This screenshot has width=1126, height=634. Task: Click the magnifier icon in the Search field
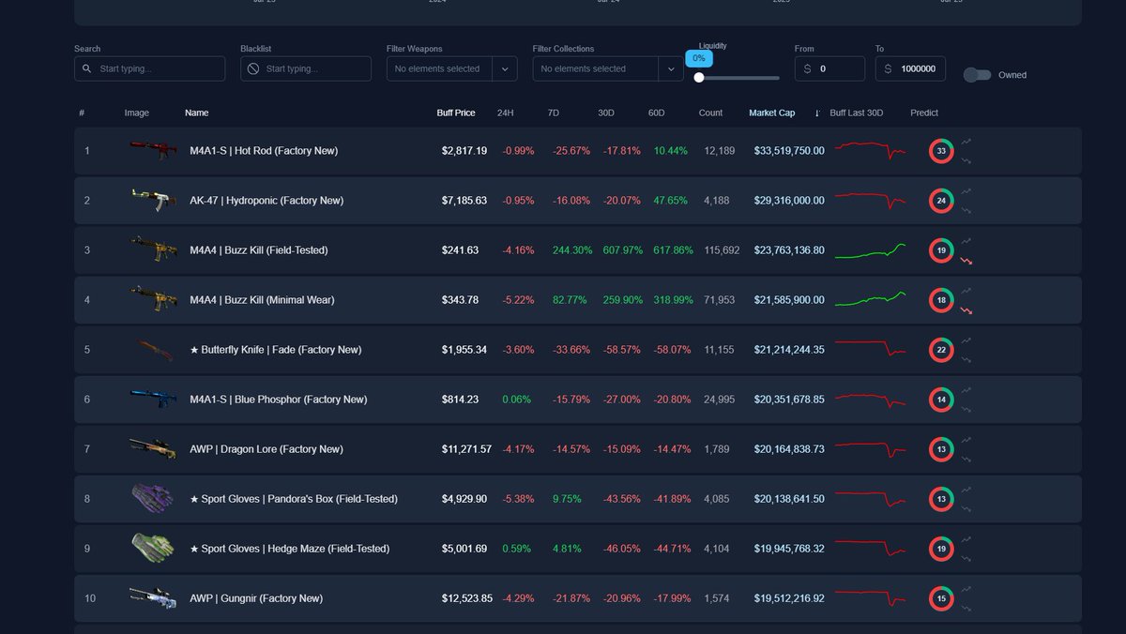(86, 68)
